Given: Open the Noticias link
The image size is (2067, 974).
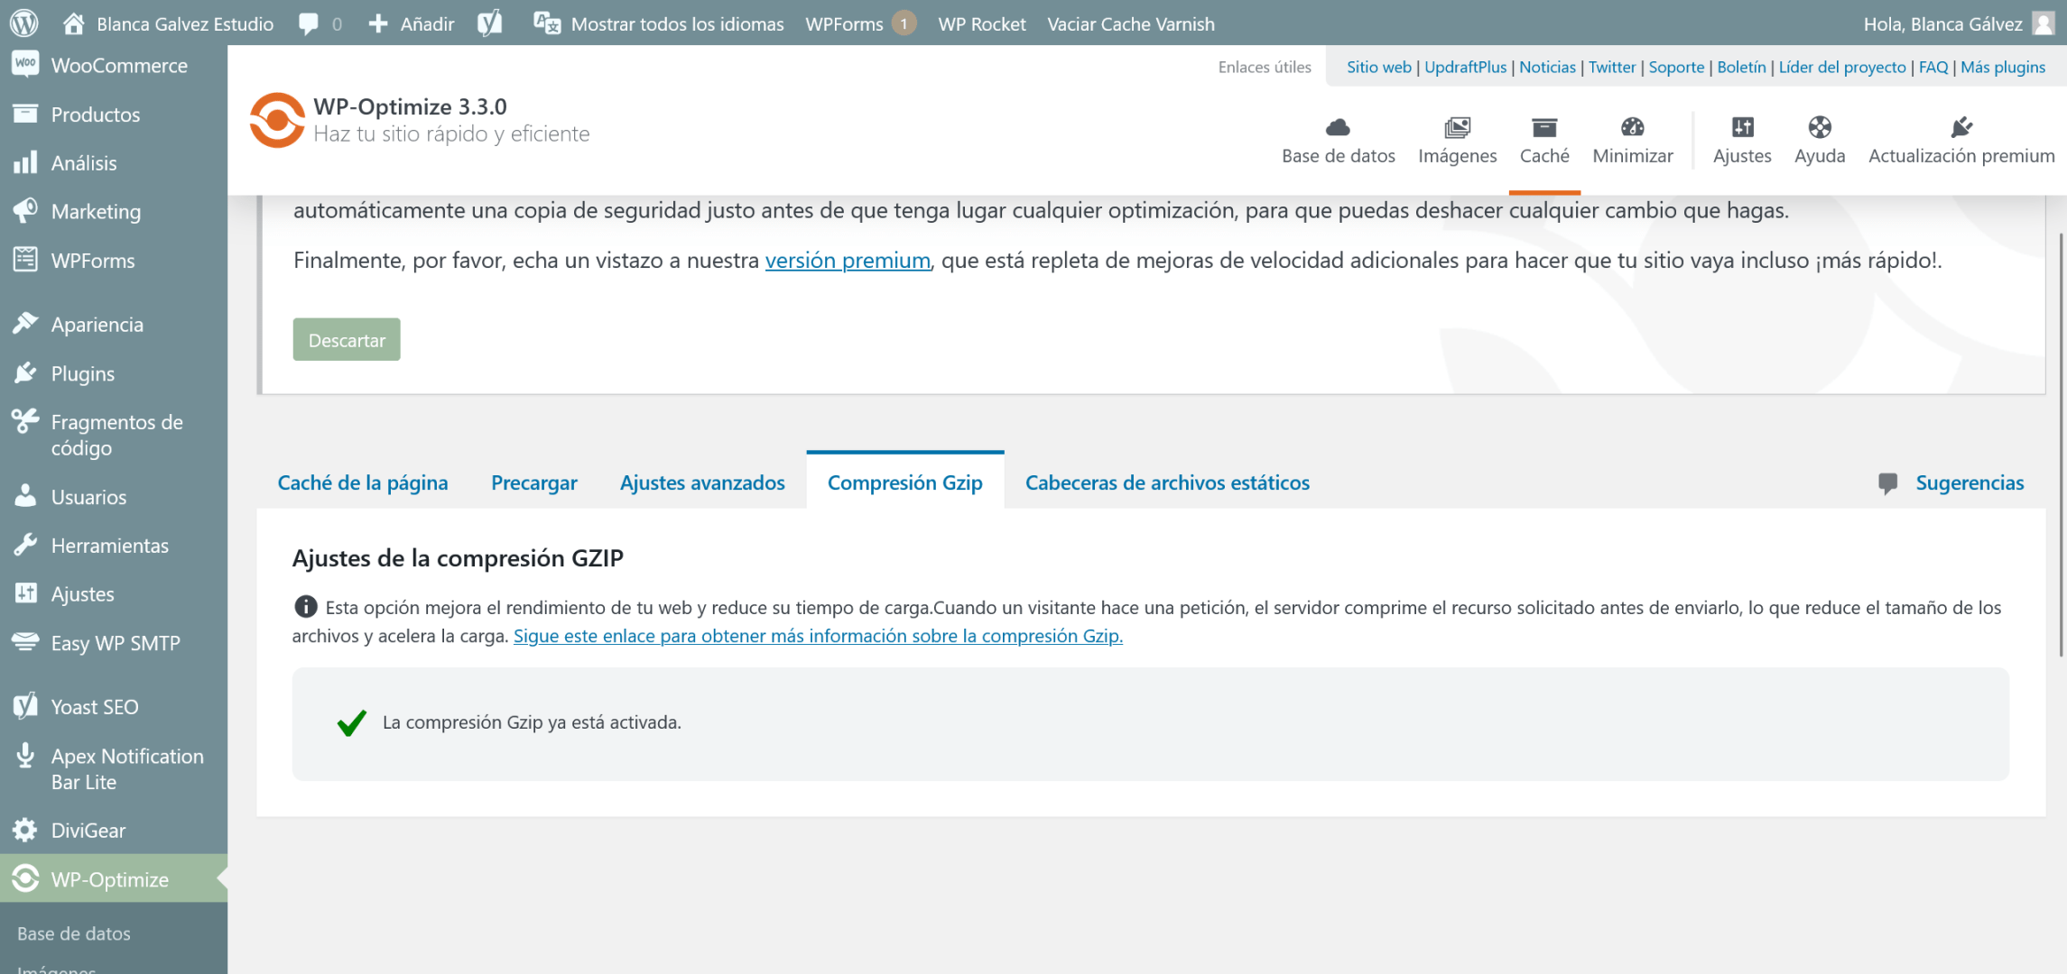Looking at the screenshot, I should (1547, 67).
